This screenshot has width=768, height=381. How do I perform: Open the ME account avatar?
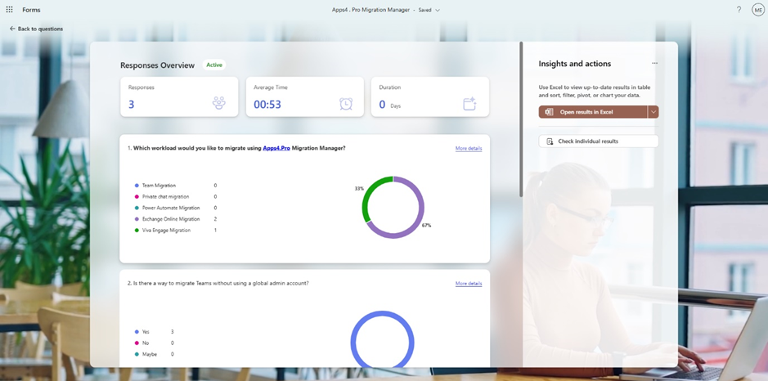point(757,10)
